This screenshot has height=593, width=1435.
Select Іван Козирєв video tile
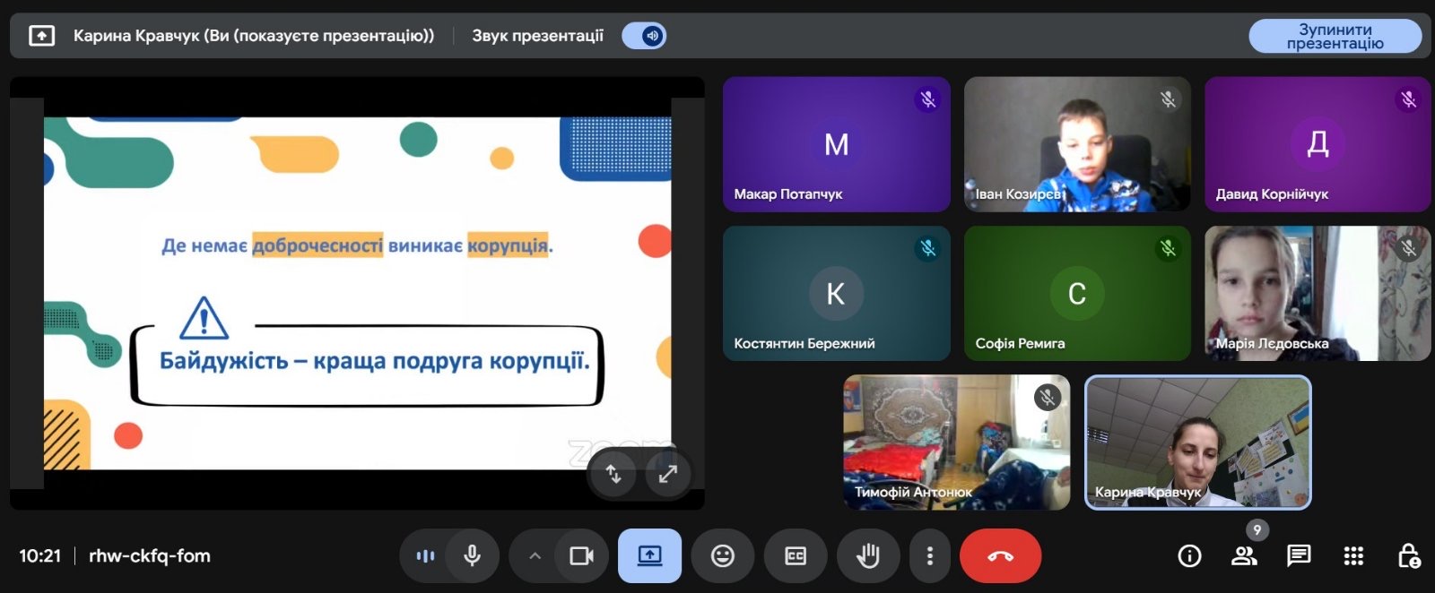(1077, 143)
